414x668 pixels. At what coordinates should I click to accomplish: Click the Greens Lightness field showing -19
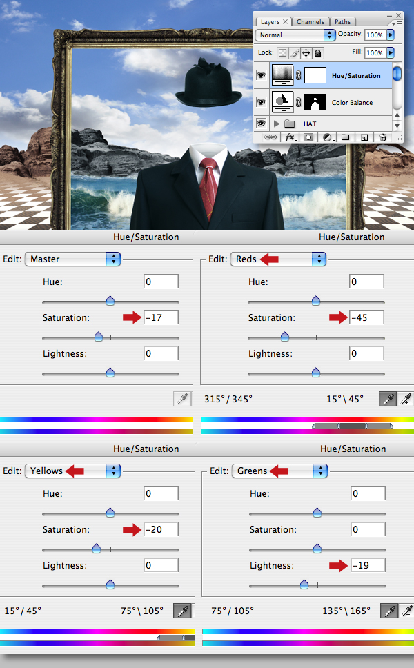pos(368,565)
